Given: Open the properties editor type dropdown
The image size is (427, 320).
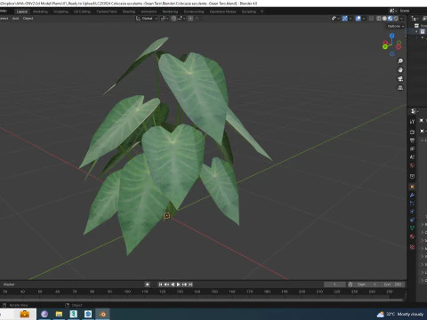Looking at the screenshot, I should 415,111.
